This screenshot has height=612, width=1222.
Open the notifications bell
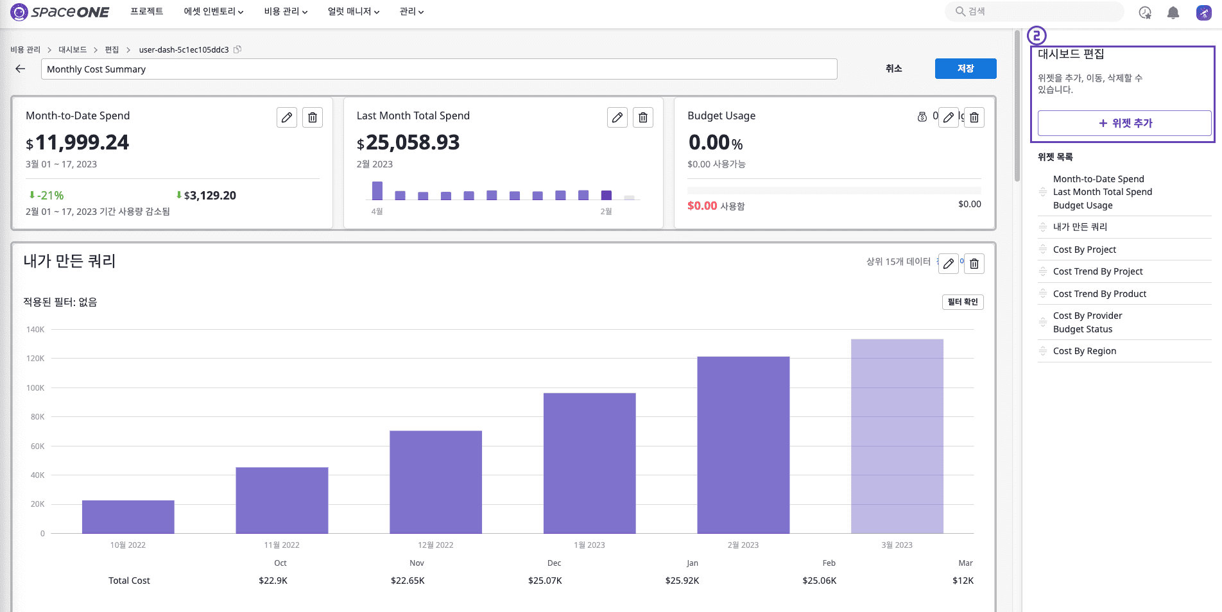coord(1173,12)
